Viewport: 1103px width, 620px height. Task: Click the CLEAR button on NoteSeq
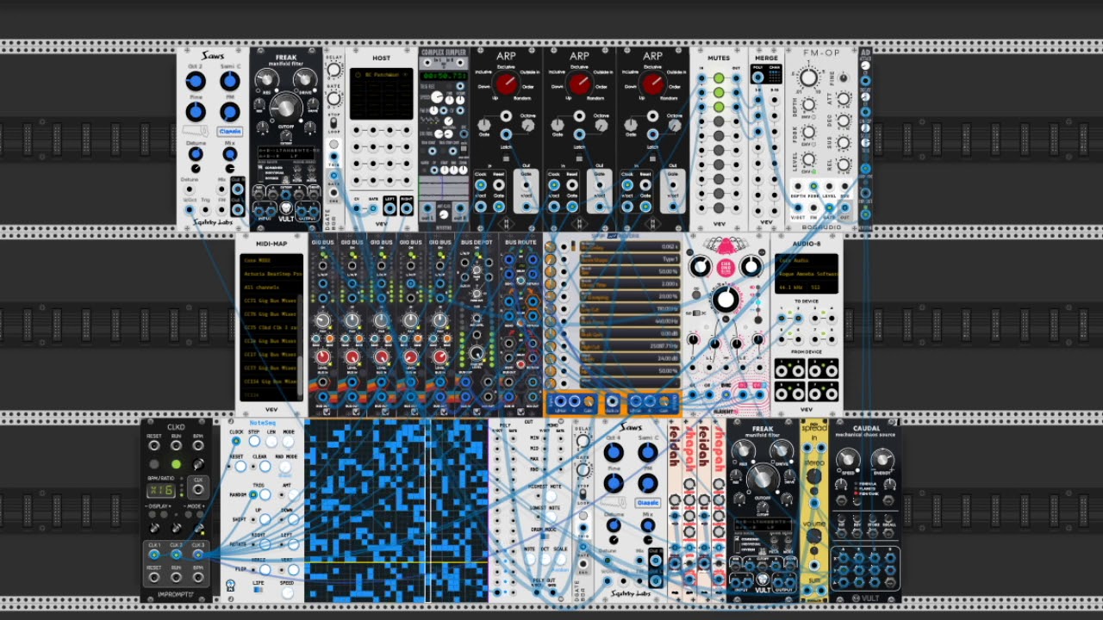tap(265, 466)
